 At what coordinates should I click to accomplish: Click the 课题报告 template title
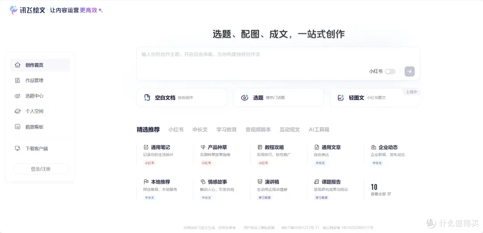[x=331, y=182]
